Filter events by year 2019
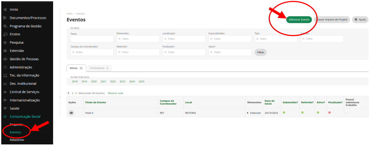 coord(84,82)
